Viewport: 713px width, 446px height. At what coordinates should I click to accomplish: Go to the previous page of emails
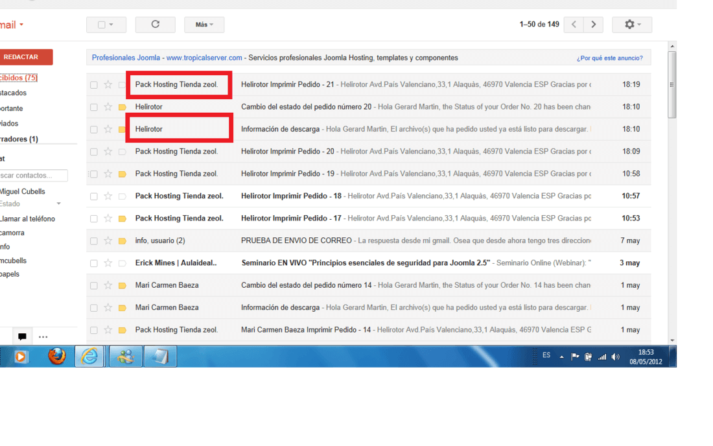click(574, 25)
